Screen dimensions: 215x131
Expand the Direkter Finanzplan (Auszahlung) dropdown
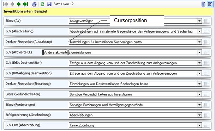199,42
